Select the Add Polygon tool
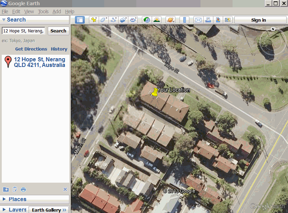 point(104,20)
